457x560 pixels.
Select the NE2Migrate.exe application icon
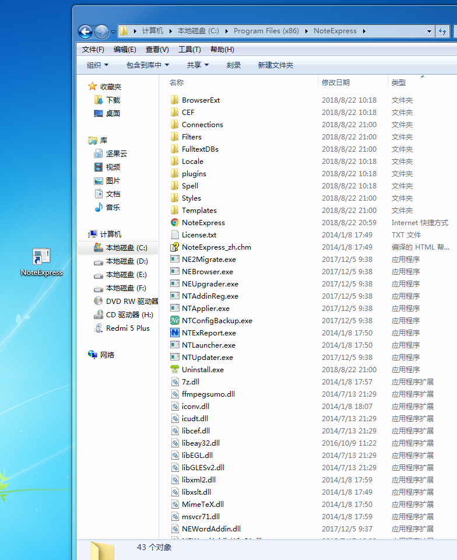tap(174, 259)
